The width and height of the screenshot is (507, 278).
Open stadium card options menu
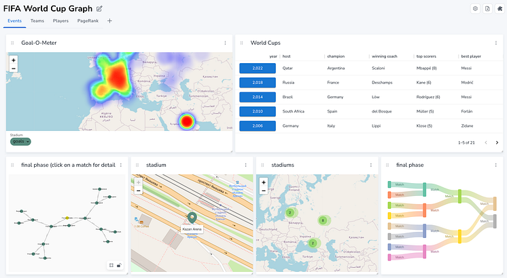(246, 165)
